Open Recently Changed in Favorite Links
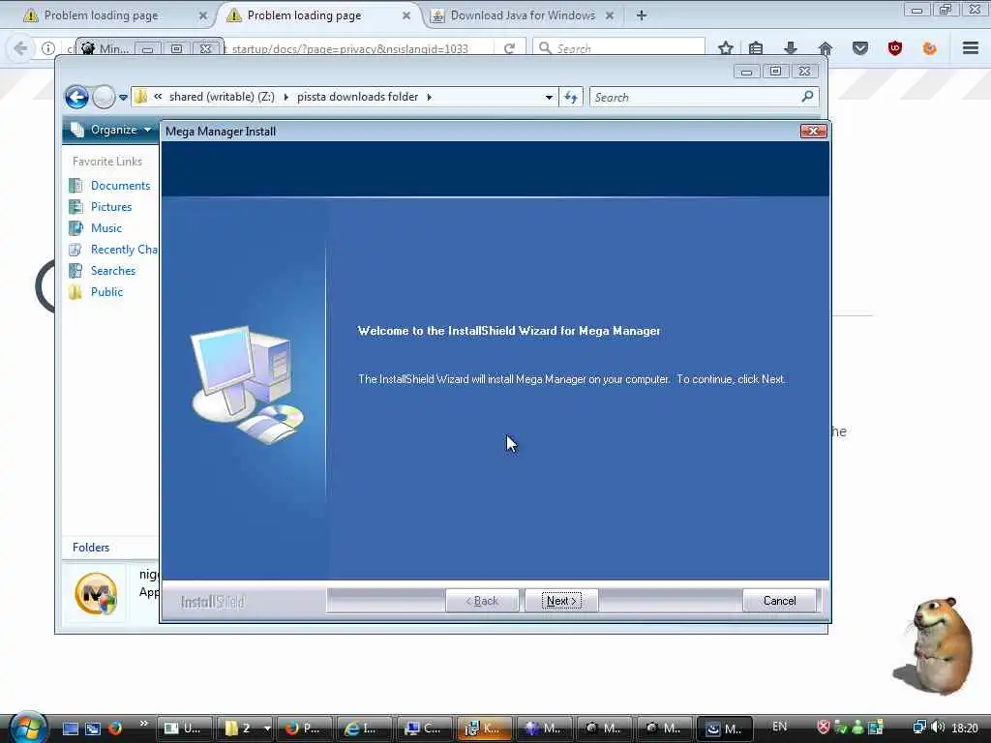Viewport: 991px width, 743px height. (124, 250)
